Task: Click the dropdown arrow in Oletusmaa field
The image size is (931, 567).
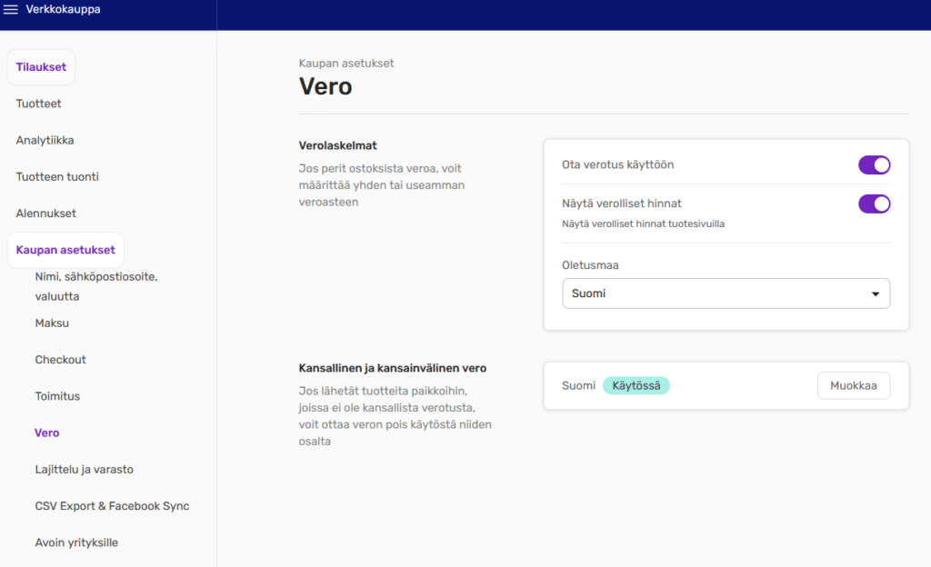Action: (x=875, y=294)
